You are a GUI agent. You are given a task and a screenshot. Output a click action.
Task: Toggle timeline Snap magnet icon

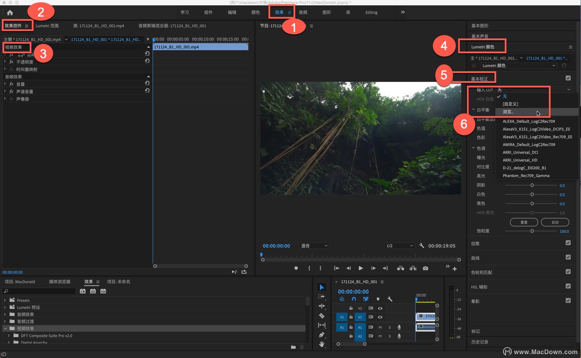354,299
